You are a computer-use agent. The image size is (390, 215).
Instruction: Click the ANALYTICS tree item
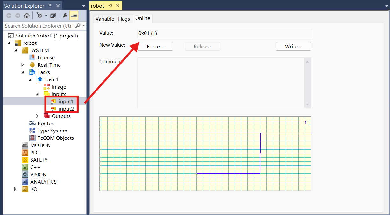coord(43,182)
